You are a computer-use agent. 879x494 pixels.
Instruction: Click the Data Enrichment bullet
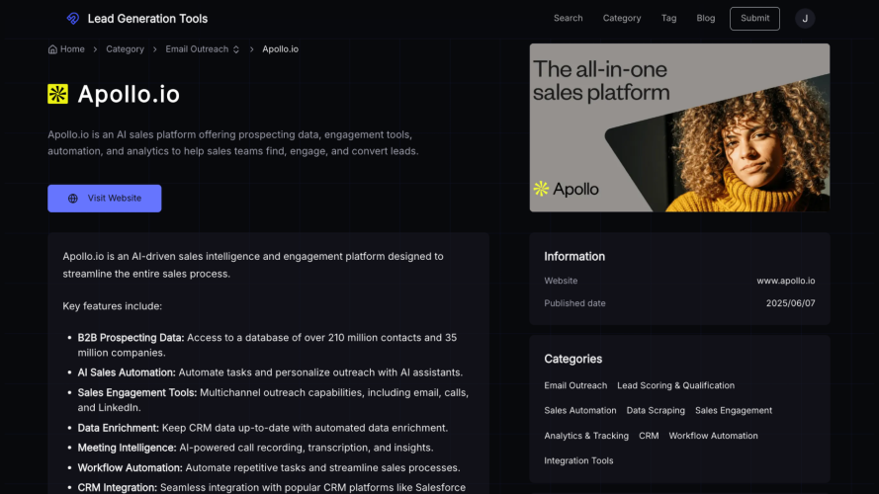(262, 428)
